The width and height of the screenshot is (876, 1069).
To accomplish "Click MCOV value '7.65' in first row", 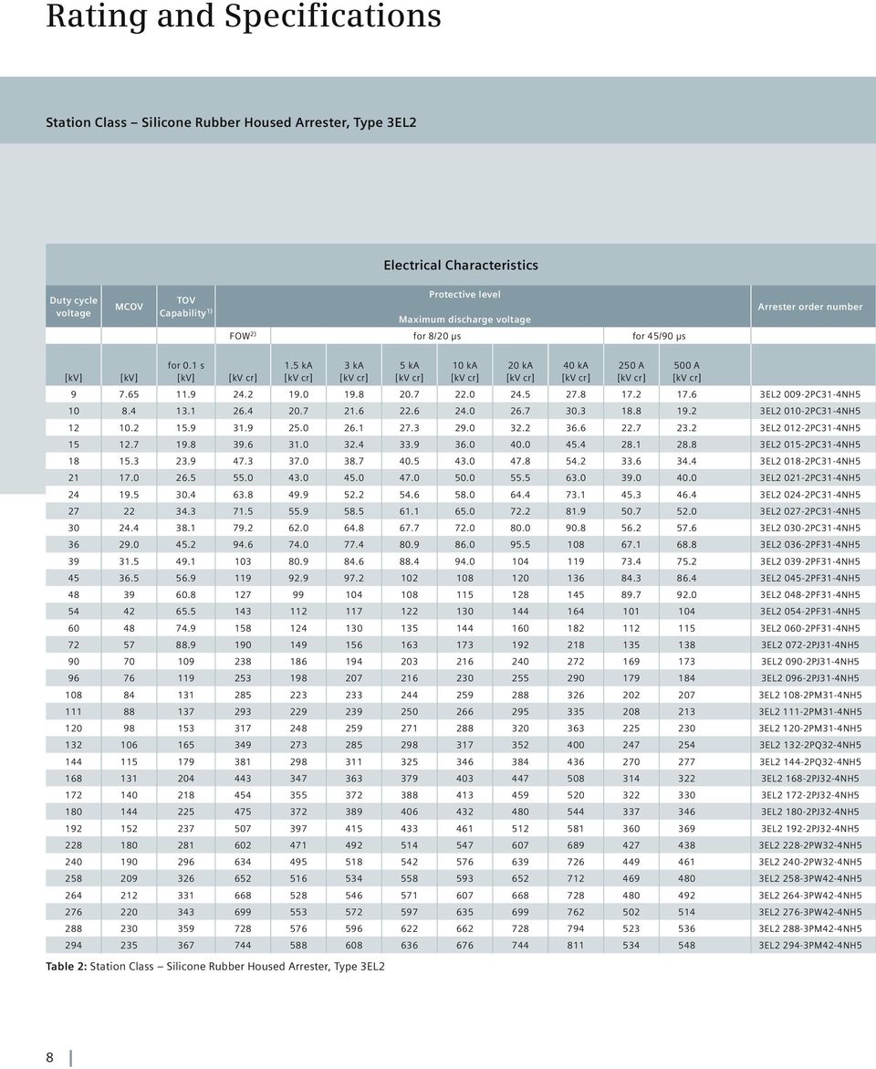I will [x=129, y=394].
